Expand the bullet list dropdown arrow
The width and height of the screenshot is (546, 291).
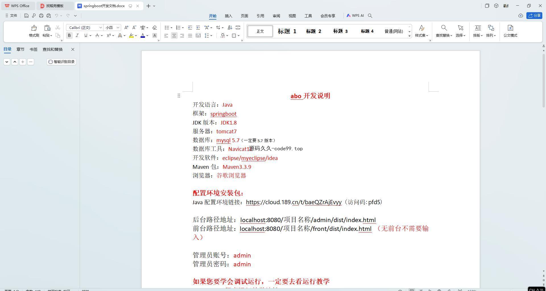[171, 28]
